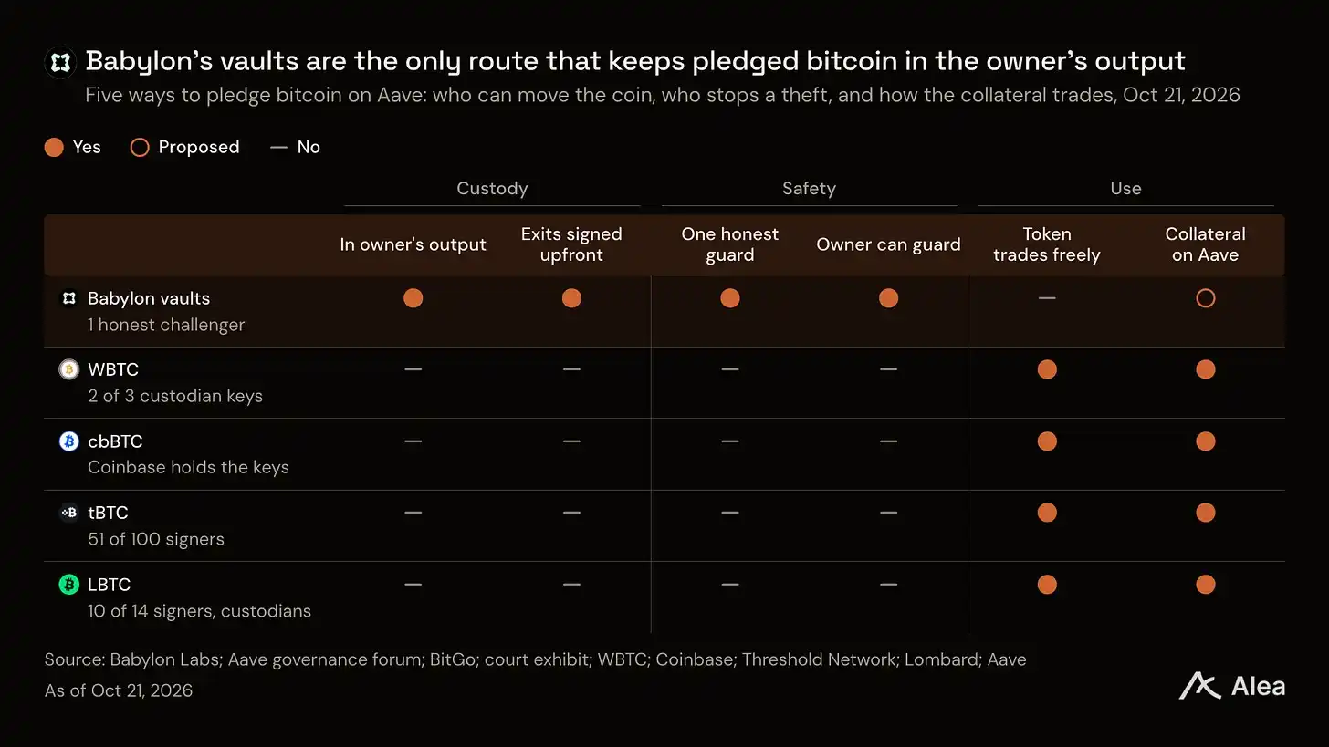
Task: Select the Safety column group header
Action: [x=809, y=189]
